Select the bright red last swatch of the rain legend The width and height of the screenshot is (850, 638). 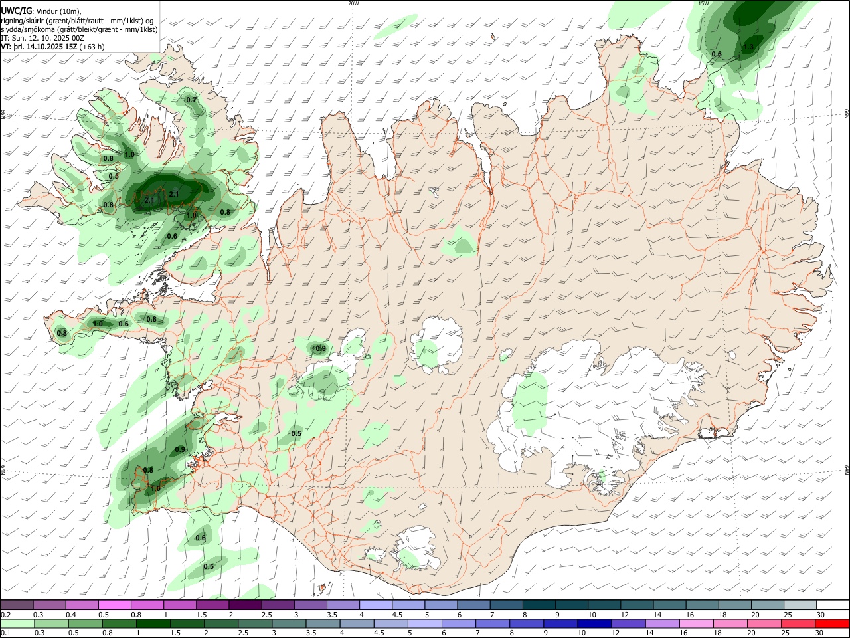(832, 623)
